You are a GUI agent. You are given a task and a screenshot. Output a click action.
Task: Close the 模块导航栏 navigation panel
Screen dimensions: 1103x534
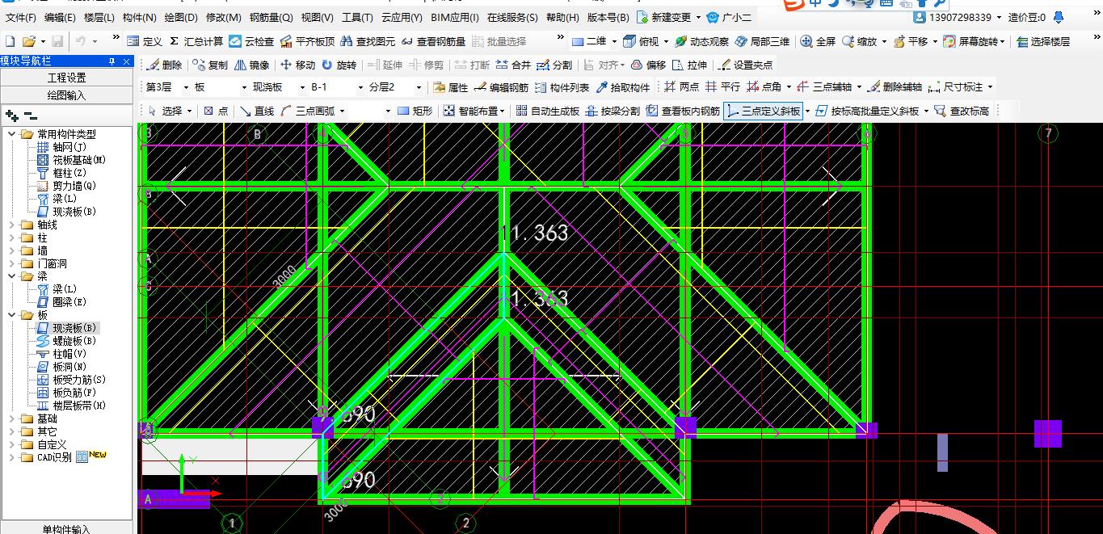pos(126,61)
